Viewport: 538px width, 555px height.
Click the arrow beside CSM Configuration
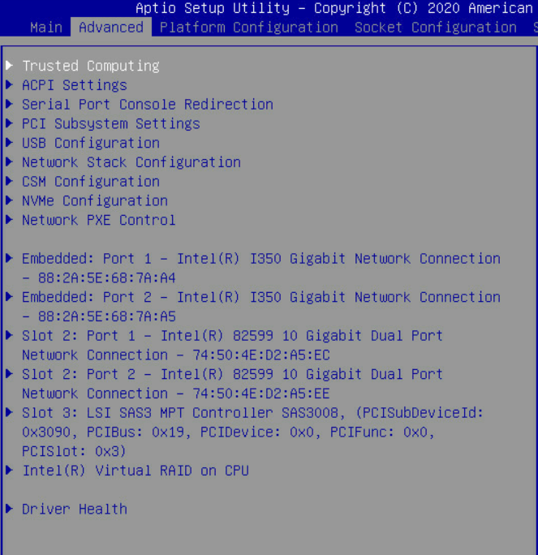click(x=9, y=182)
